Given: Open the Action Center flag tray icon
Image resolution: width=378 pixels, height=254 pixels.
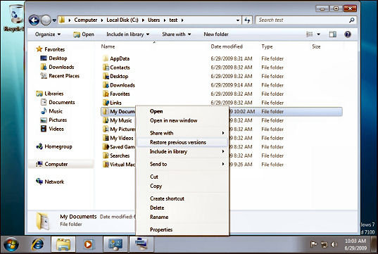Looking at the screenshot, I should tap(313, 244).
